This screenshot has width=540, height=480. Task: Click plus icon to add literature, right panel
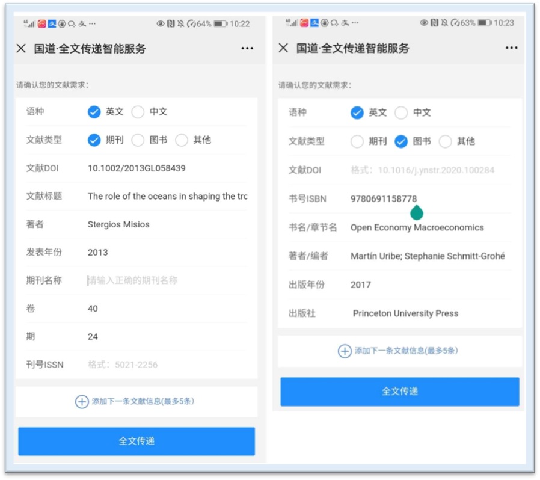[345, 351]
